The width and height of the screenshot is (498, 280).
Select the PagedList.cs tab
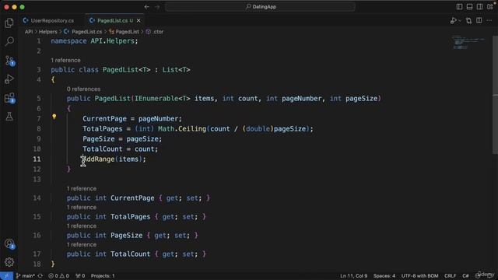[x=112, y=21]
